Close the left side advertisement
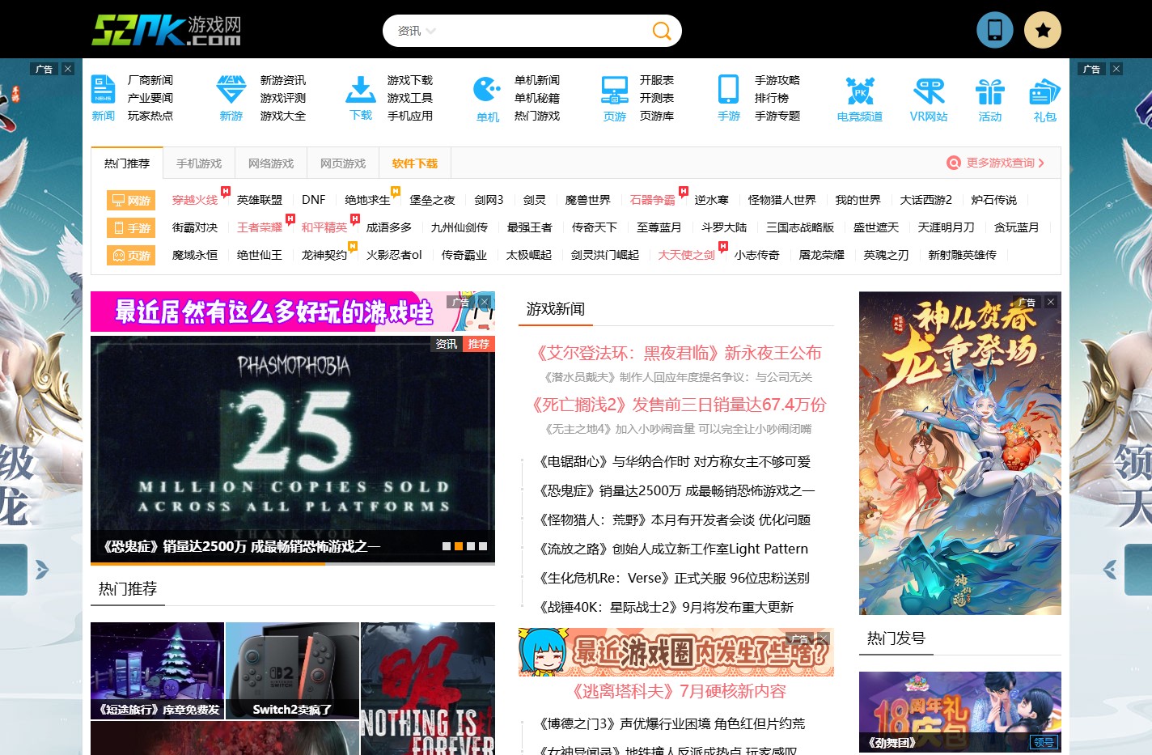This screenshot has height=755, width=1152. coord(68,69)
